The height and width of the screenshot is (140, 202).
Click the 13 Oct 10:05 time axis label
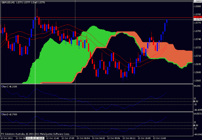click(x=144, y=138)
